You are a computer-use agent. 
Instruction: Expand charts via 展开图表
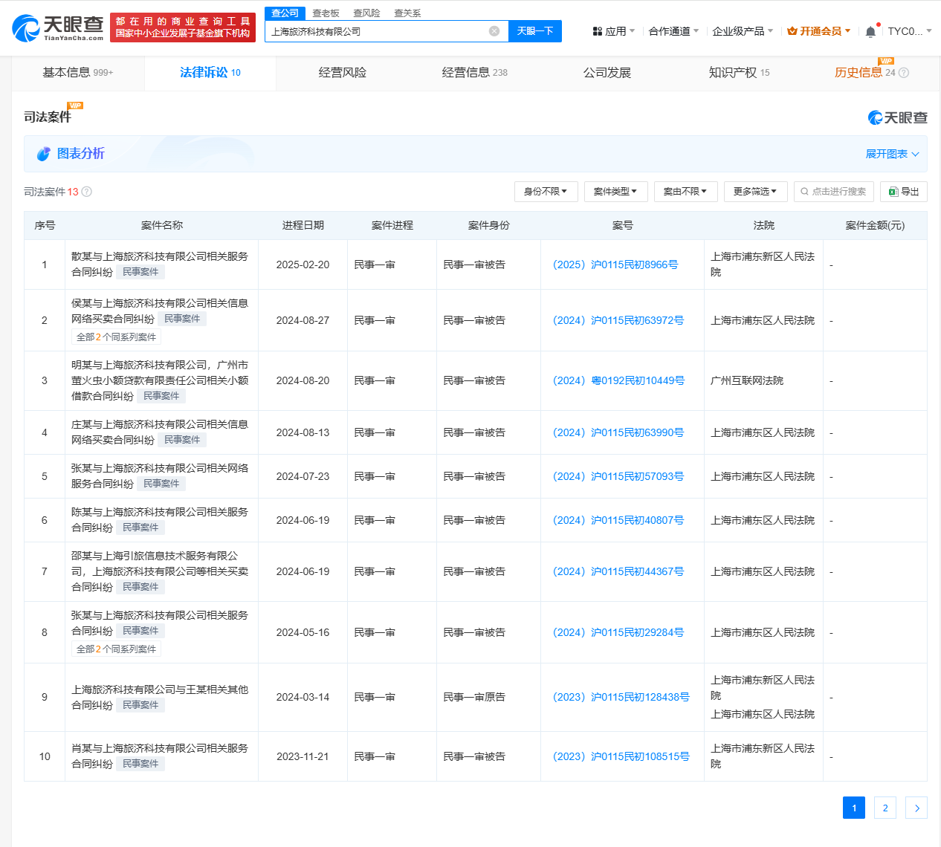(x=892, y=154)
